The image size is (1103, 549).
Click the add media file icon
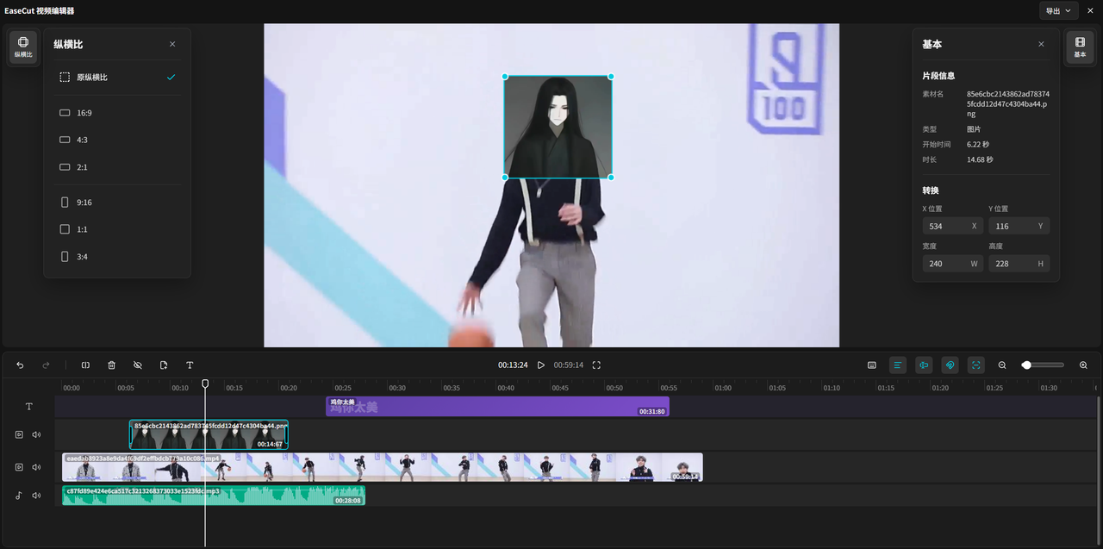click(x=164, y=365)
